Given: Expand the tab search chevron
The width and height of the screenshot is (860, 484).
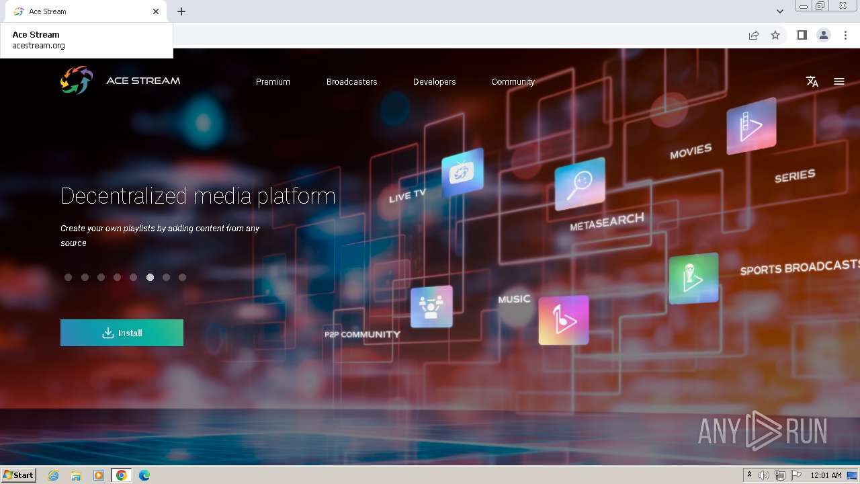Looking at the screenshot, I should 779,11.
